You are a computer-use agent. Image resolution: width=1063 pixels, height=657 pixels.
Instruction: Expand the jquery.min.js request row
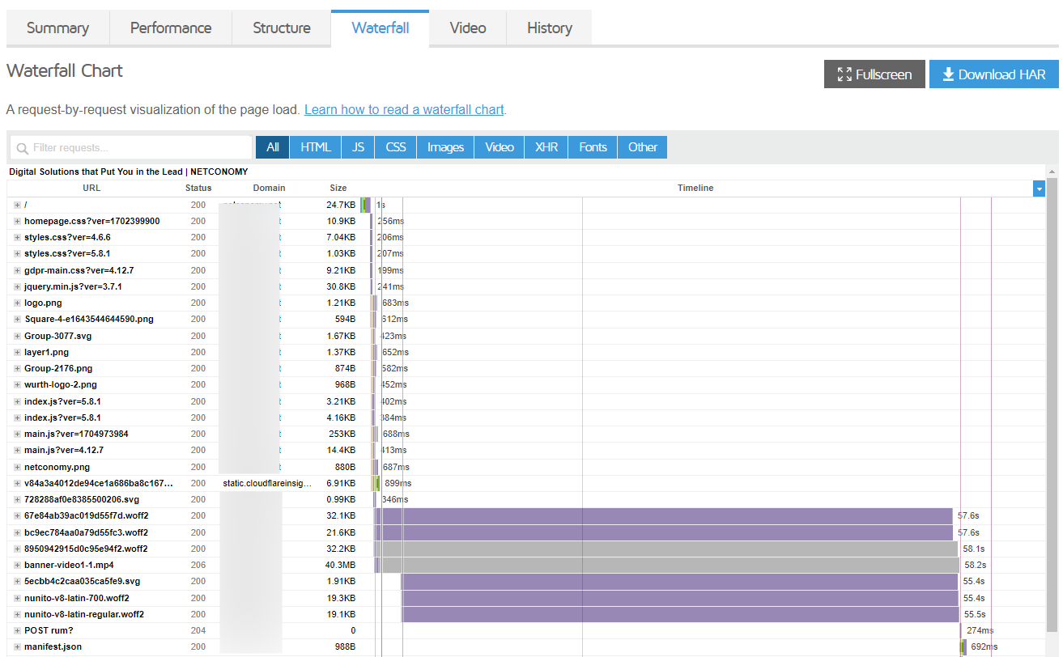(x=16, y=286)
